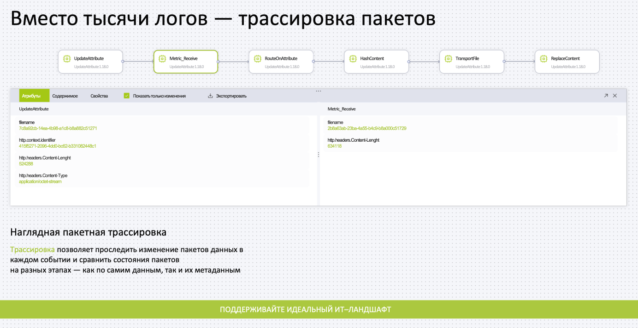This screenshot has height=328, width=638.
Task: Select the UpdateAttribute processor icon
Action: (66, 58)
